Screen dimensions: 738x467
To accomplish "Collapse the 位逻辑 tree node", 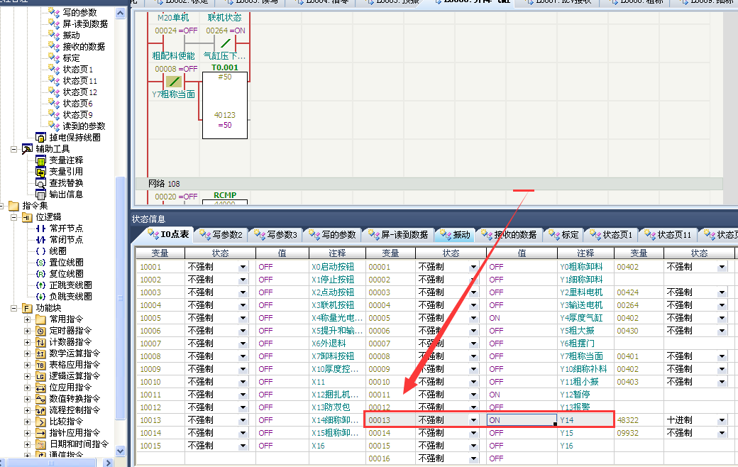I will point(13,217).
